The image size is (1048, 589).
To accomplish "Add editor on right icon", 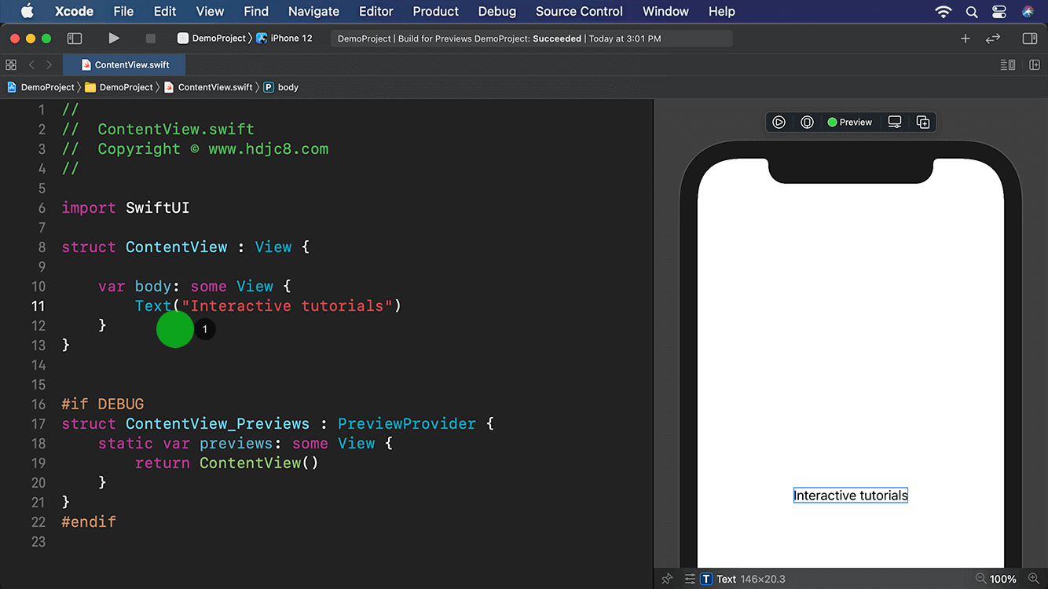I will point(1035,65).
